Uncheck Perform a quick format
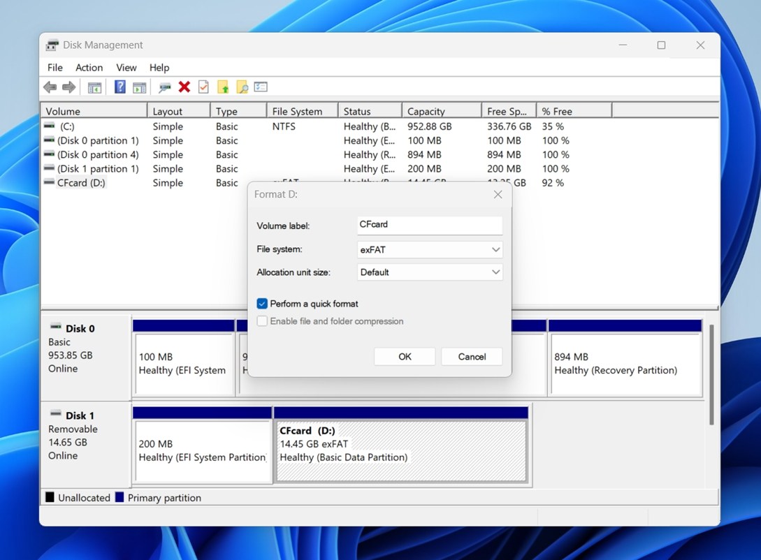Image resolution: width=761 pixels, height=560 pixels. tap(262, 304)
